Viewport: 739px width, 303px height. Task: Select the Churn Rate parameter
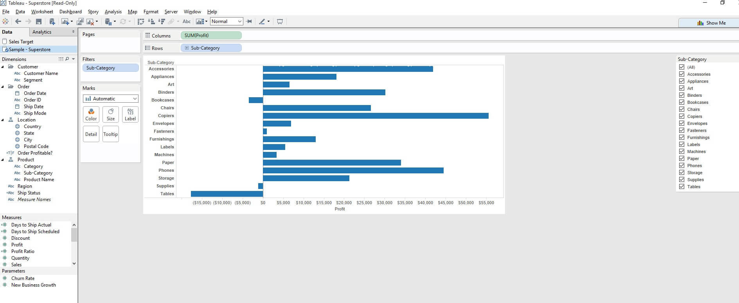[23, 278]
